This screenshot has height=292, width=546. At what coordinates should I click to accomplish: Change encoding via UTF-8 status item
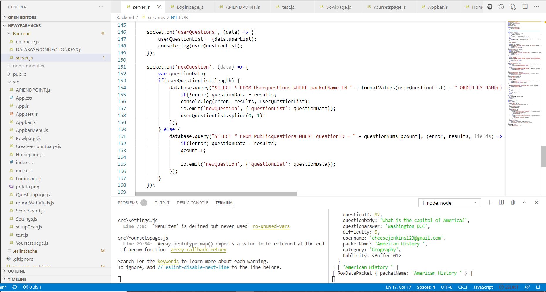(446, 287)
